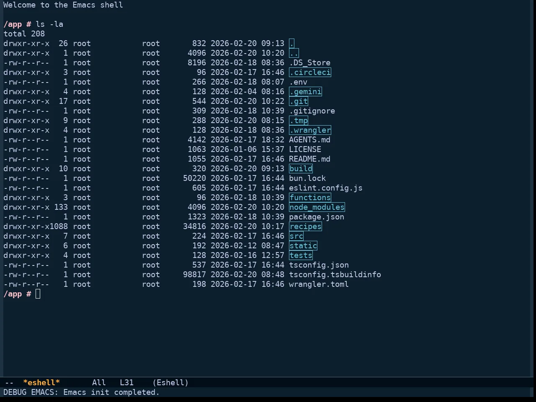Click the L31 line number indicator
The width and height of the screenshot is (536, 402).
(126, 383)
